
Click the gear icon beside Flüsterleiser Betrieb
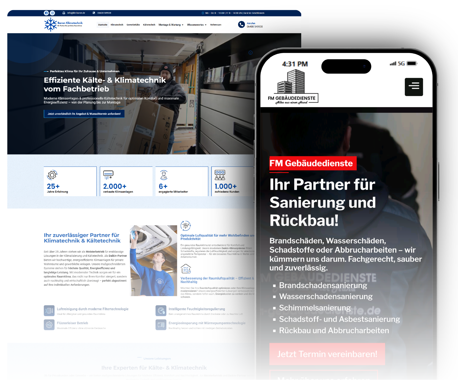click(x=49, y=325)
